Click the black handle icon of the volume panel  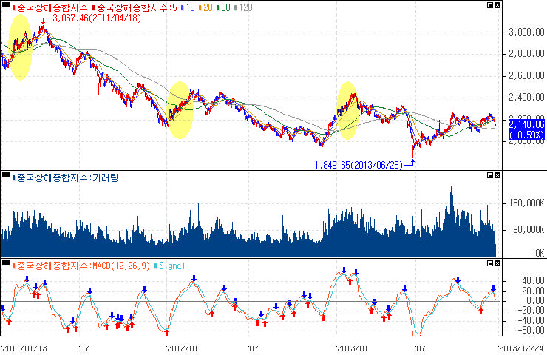pos(6,177)
